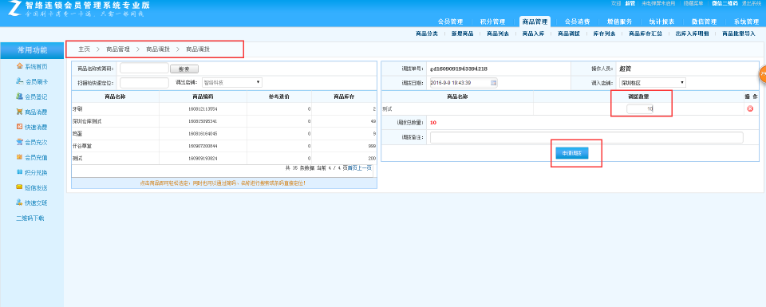Switch to the 会员消费 top tab

(x=577, y=22)
